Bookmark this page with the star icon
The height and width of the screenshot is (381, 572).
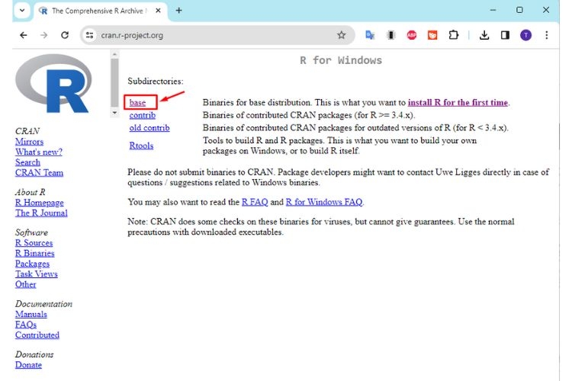[x=342, y=35]
